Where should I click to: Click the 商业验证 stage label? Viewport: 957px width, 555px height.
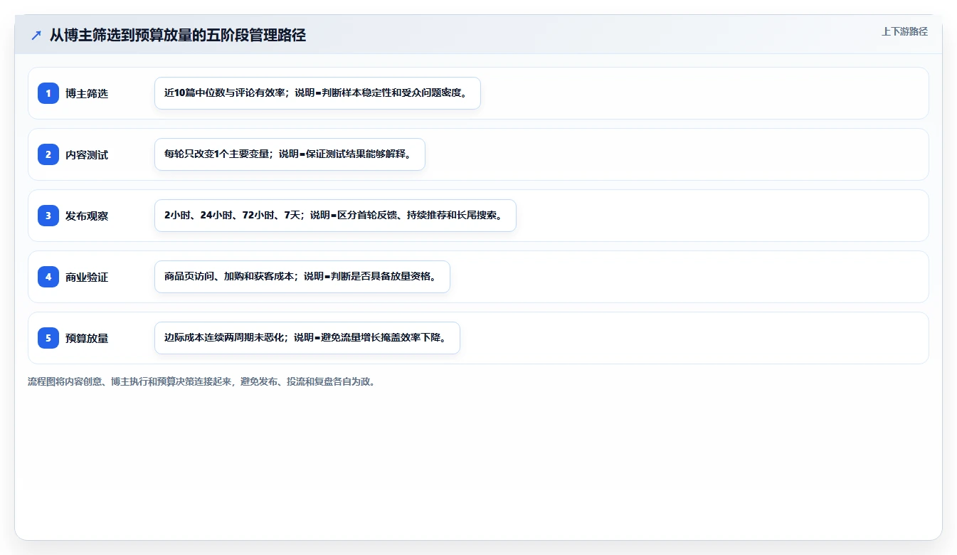[x=87, y=277]
